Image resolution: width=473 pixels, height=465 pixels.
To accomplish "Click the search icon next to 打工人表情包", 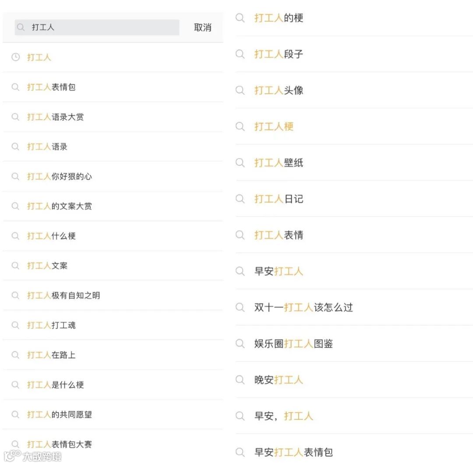I will pos(15,87).
